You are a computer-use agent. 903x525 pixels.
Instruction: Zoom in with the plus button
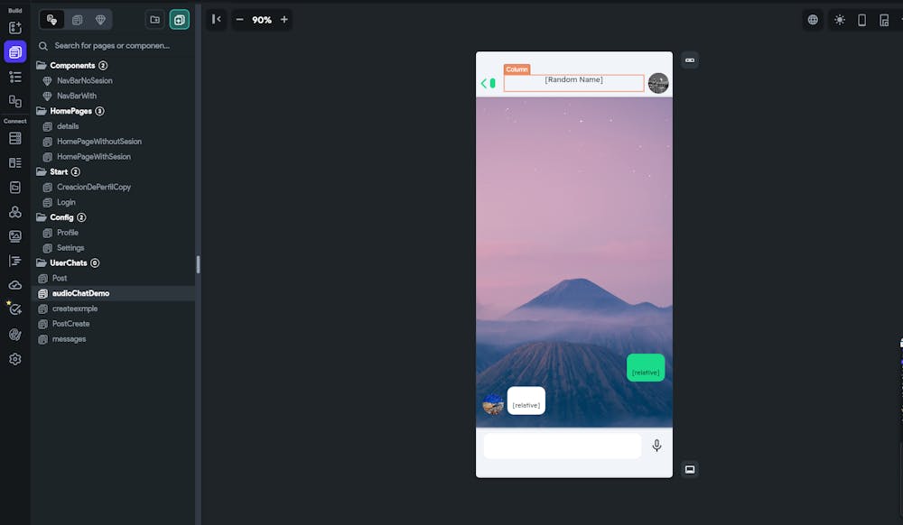click(x=284, y=20)
